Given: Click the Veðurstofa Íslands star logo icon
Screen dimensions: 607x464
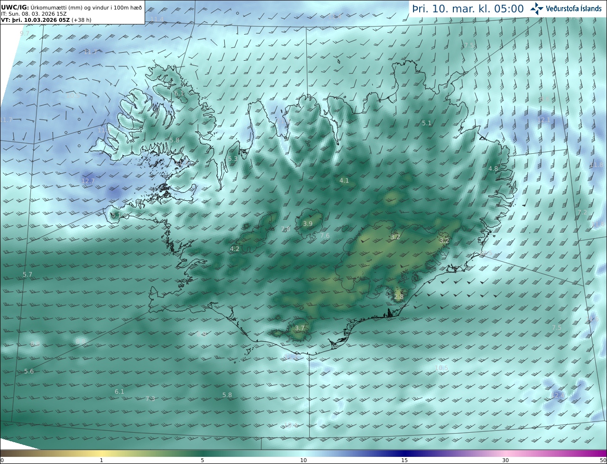Looking at the screenshot, I should coord(537,9).
